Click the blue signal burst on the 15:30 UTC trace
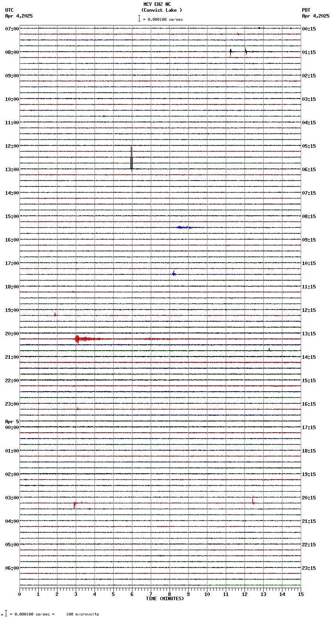This screenshot has height=619, width=332. [184, 227]
